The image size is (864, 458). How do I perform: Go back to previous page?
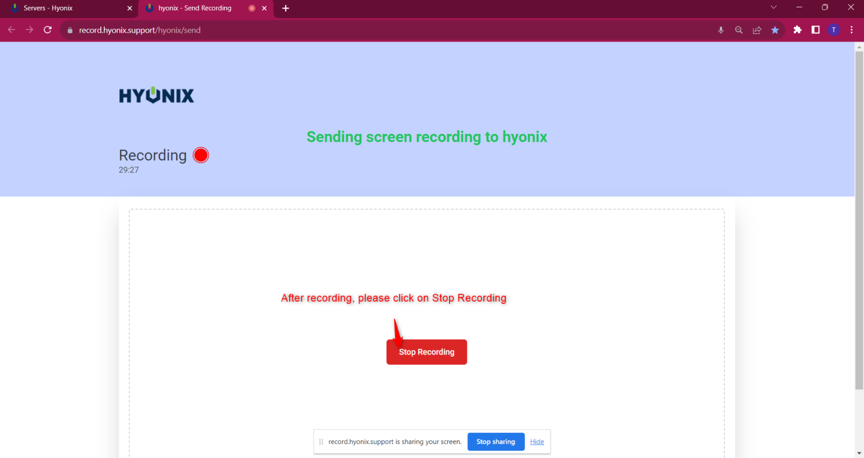tap(12, 30)
